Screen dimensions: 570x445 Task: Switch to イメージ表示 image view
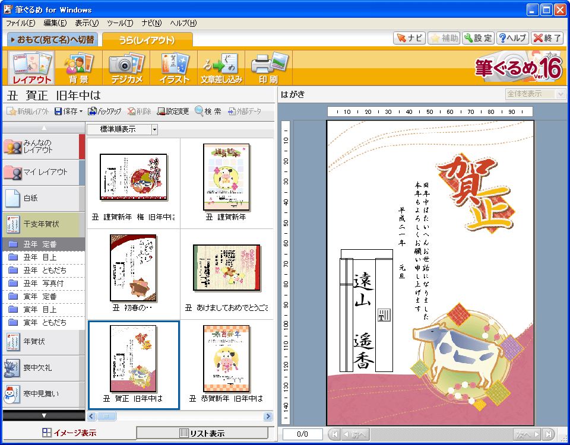[69, 433]
